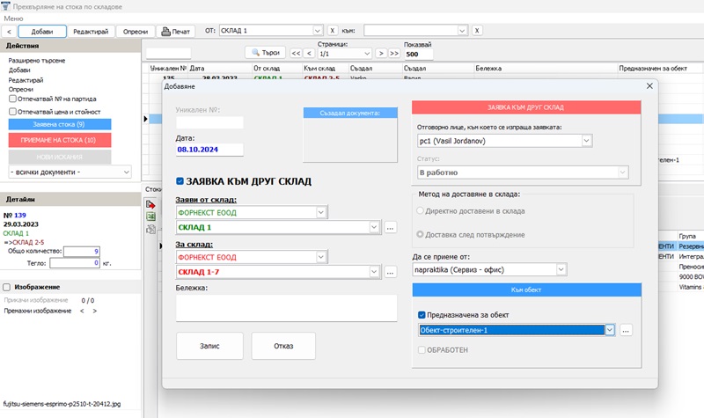Image resolution: width=704 pixels, height=418 pixels.
Task: Open the СКЛАД 1 dropdown in dialog
Action: [x=374, y=227]
